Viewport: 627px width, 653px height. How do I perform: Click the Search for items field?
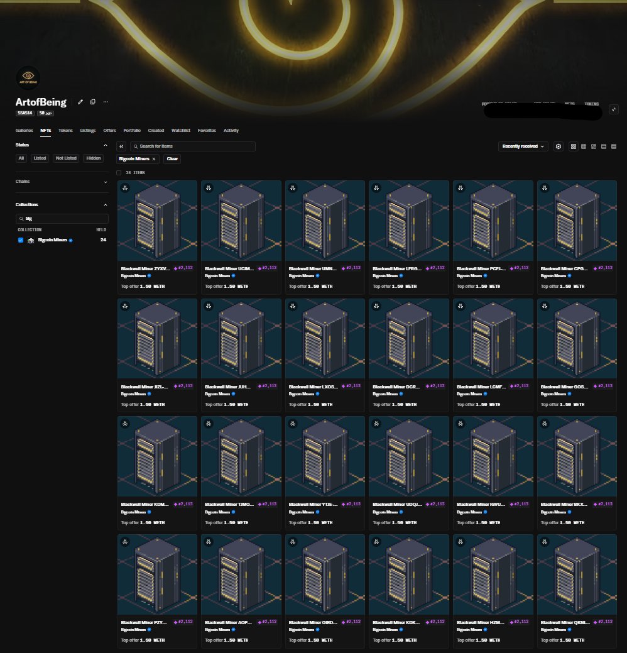coord(193,146)
